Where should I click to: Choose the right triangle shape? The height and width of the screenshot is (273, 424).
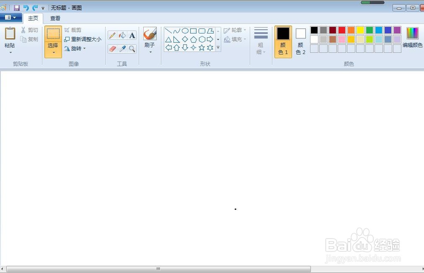[x=176, y=39]
